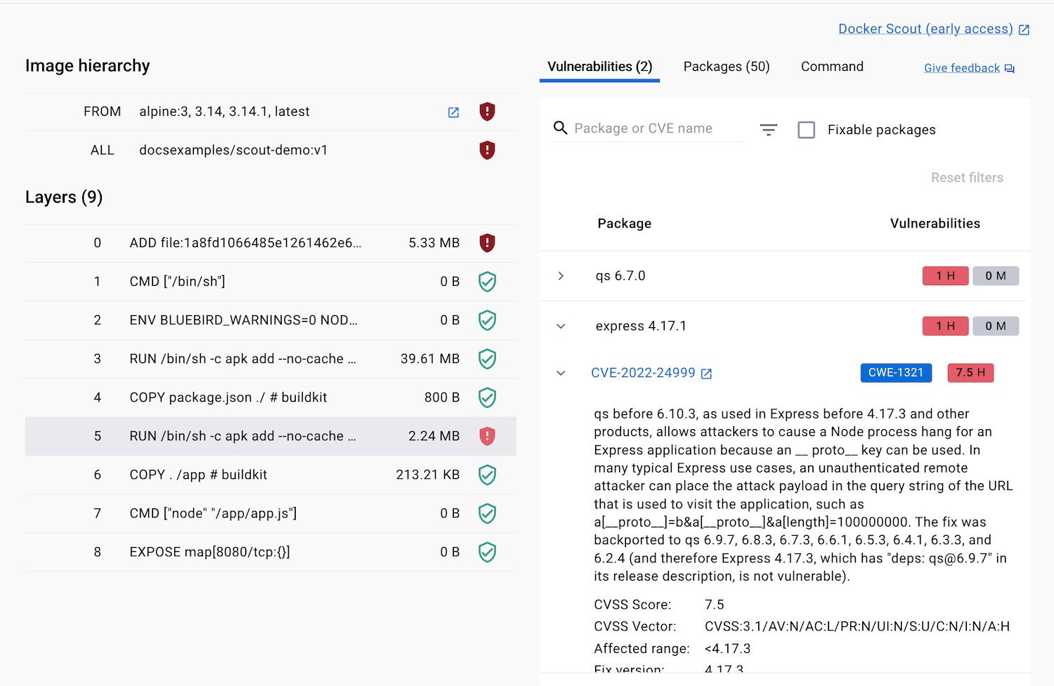Click the feedback speech-bubble icon next to Give feedback
Screen dimensions: 1054x686
(x=1010, y=67)
